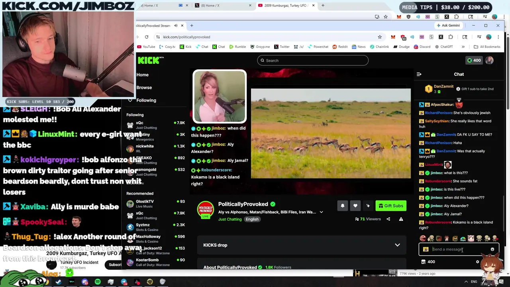Open the All Bookmarks folder
This screenshot has height=287, width=510.
(x=486, y=47)
